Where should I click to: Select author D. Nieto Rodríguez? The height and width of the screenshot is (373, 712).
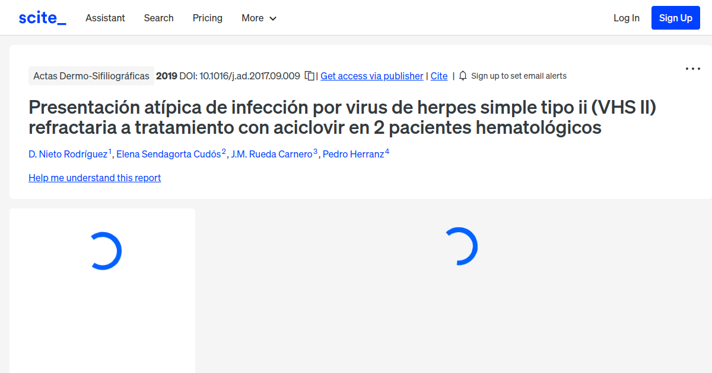pyautogui.click(x=67, y=154)
